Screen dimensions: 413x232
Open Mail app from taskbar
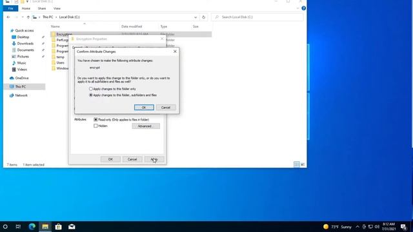click(x=72, y=226)
